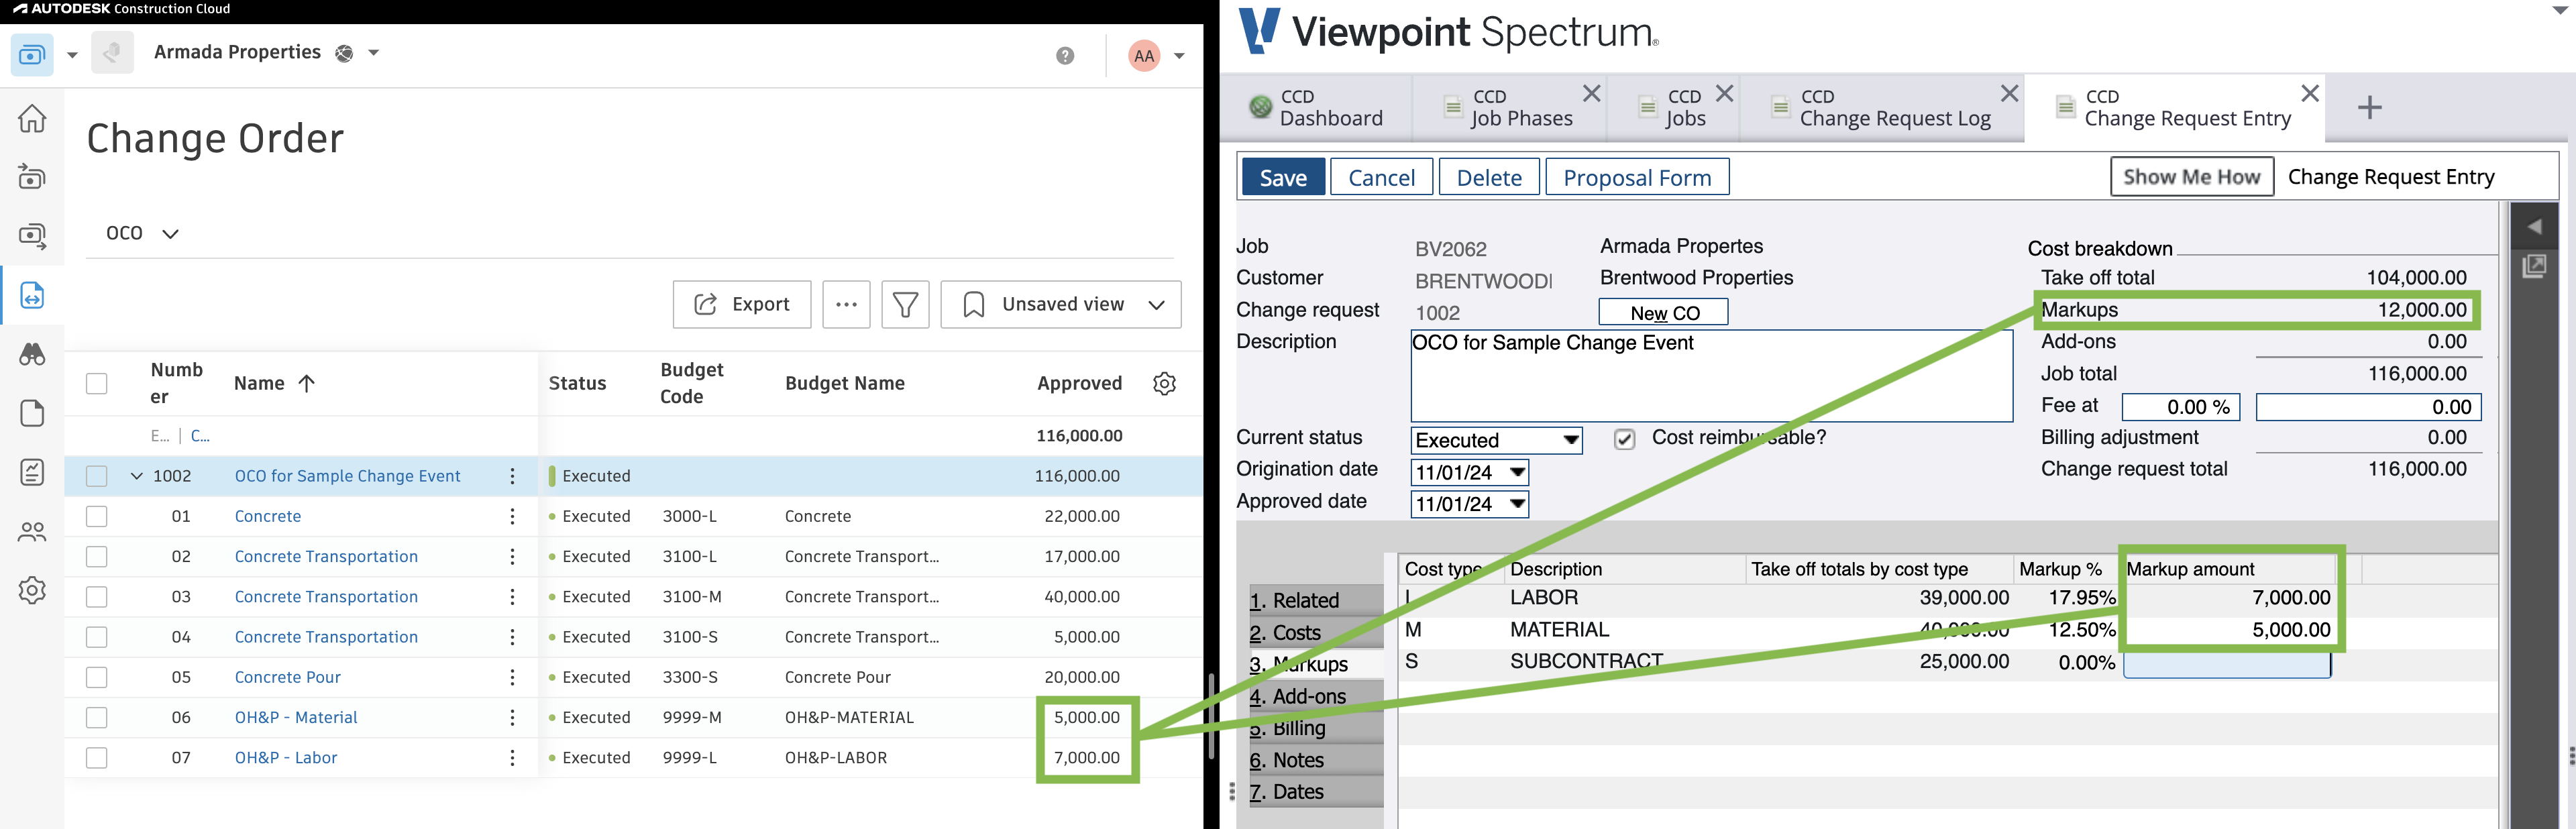Switch to CCD Jobs tab
Viewport: 2576px width, 829px height.
tap(1673, 108)
